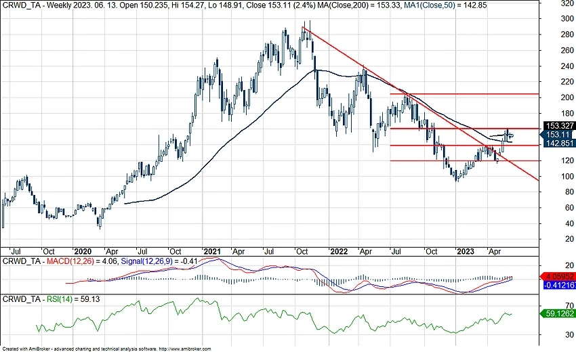Click the amibroker.com URL in the footer
Screen dimensions: 576x352
click(x=184, y=349)
